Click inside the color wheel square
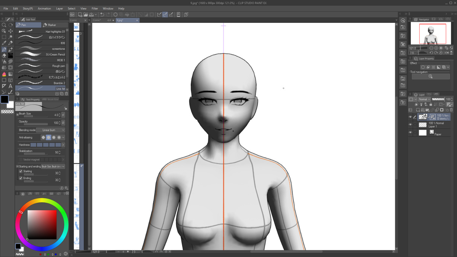 coord(42,225)
